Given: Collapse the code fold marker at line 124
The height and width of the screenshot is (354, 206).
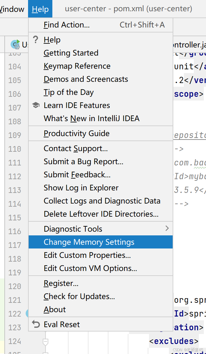Looking at the screenshot, I should pos(46,342).
